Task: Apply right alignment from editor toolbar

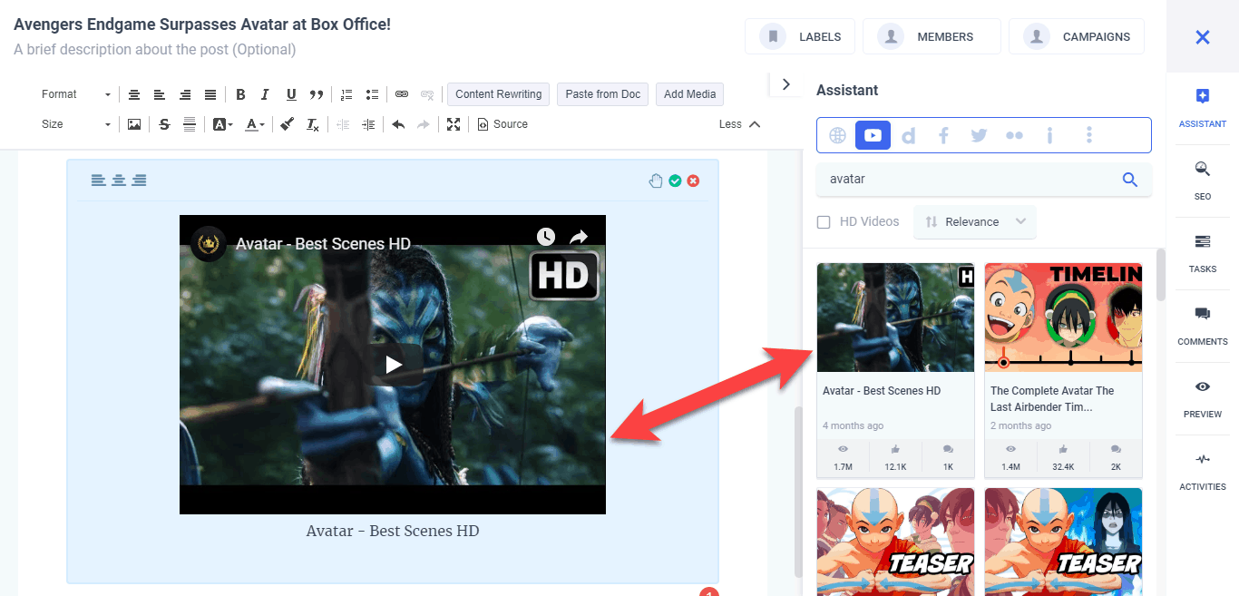Action: point(185,94)
